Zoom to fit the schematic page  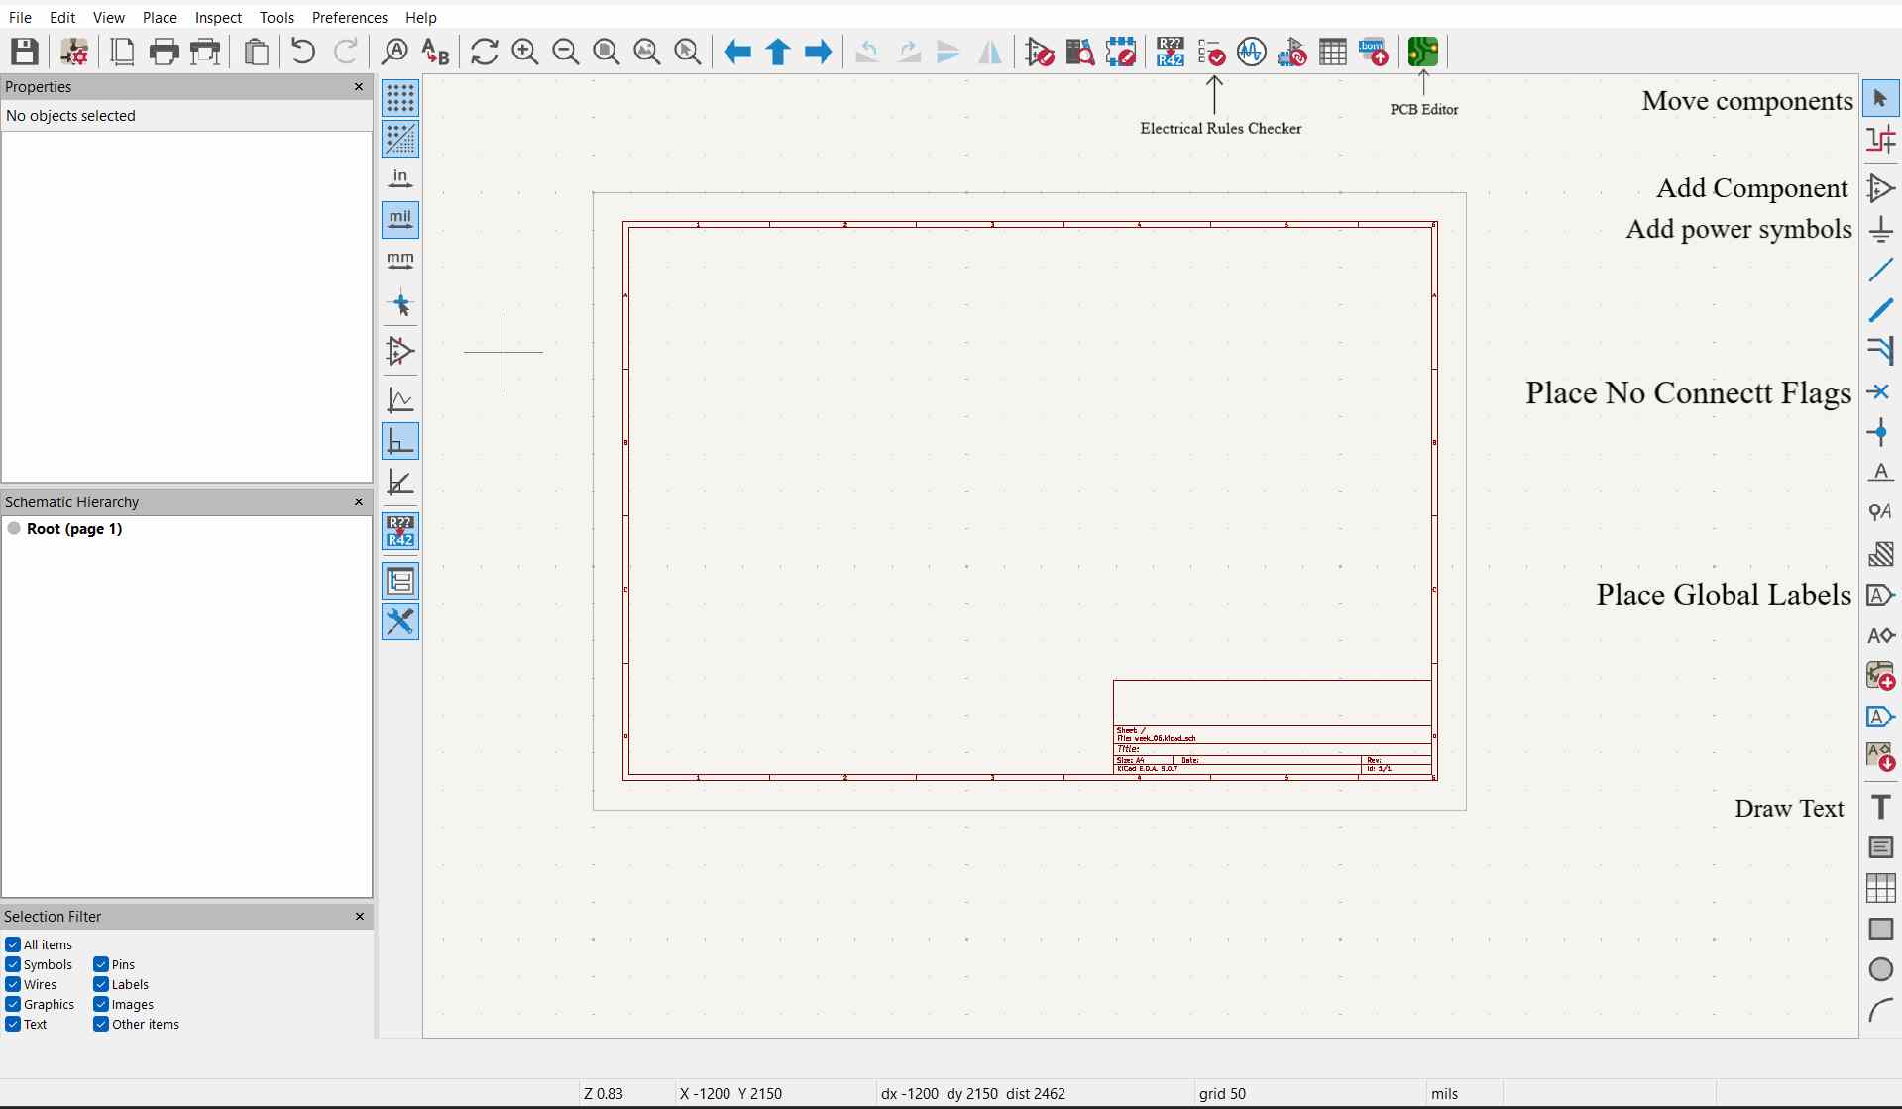tap(606, 52)
